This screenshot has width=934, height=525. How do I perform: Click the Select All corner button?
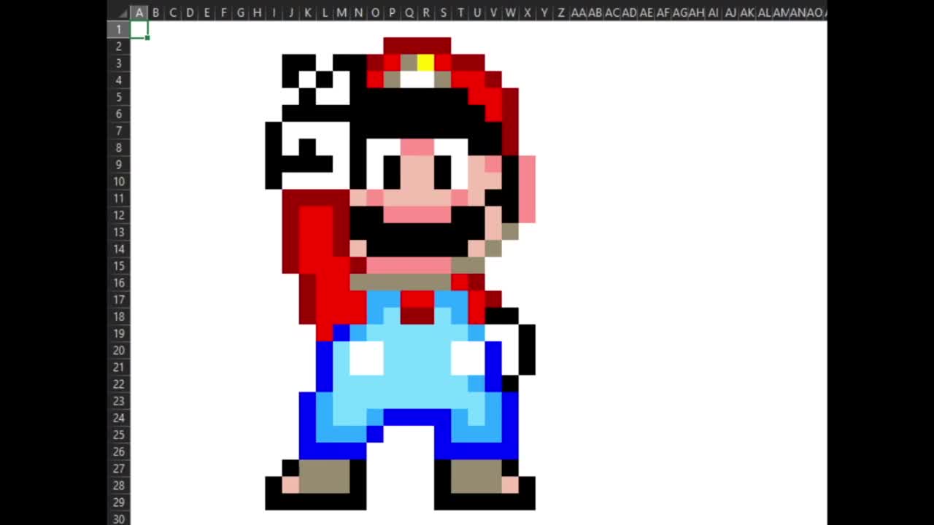[x=118, y=12]
